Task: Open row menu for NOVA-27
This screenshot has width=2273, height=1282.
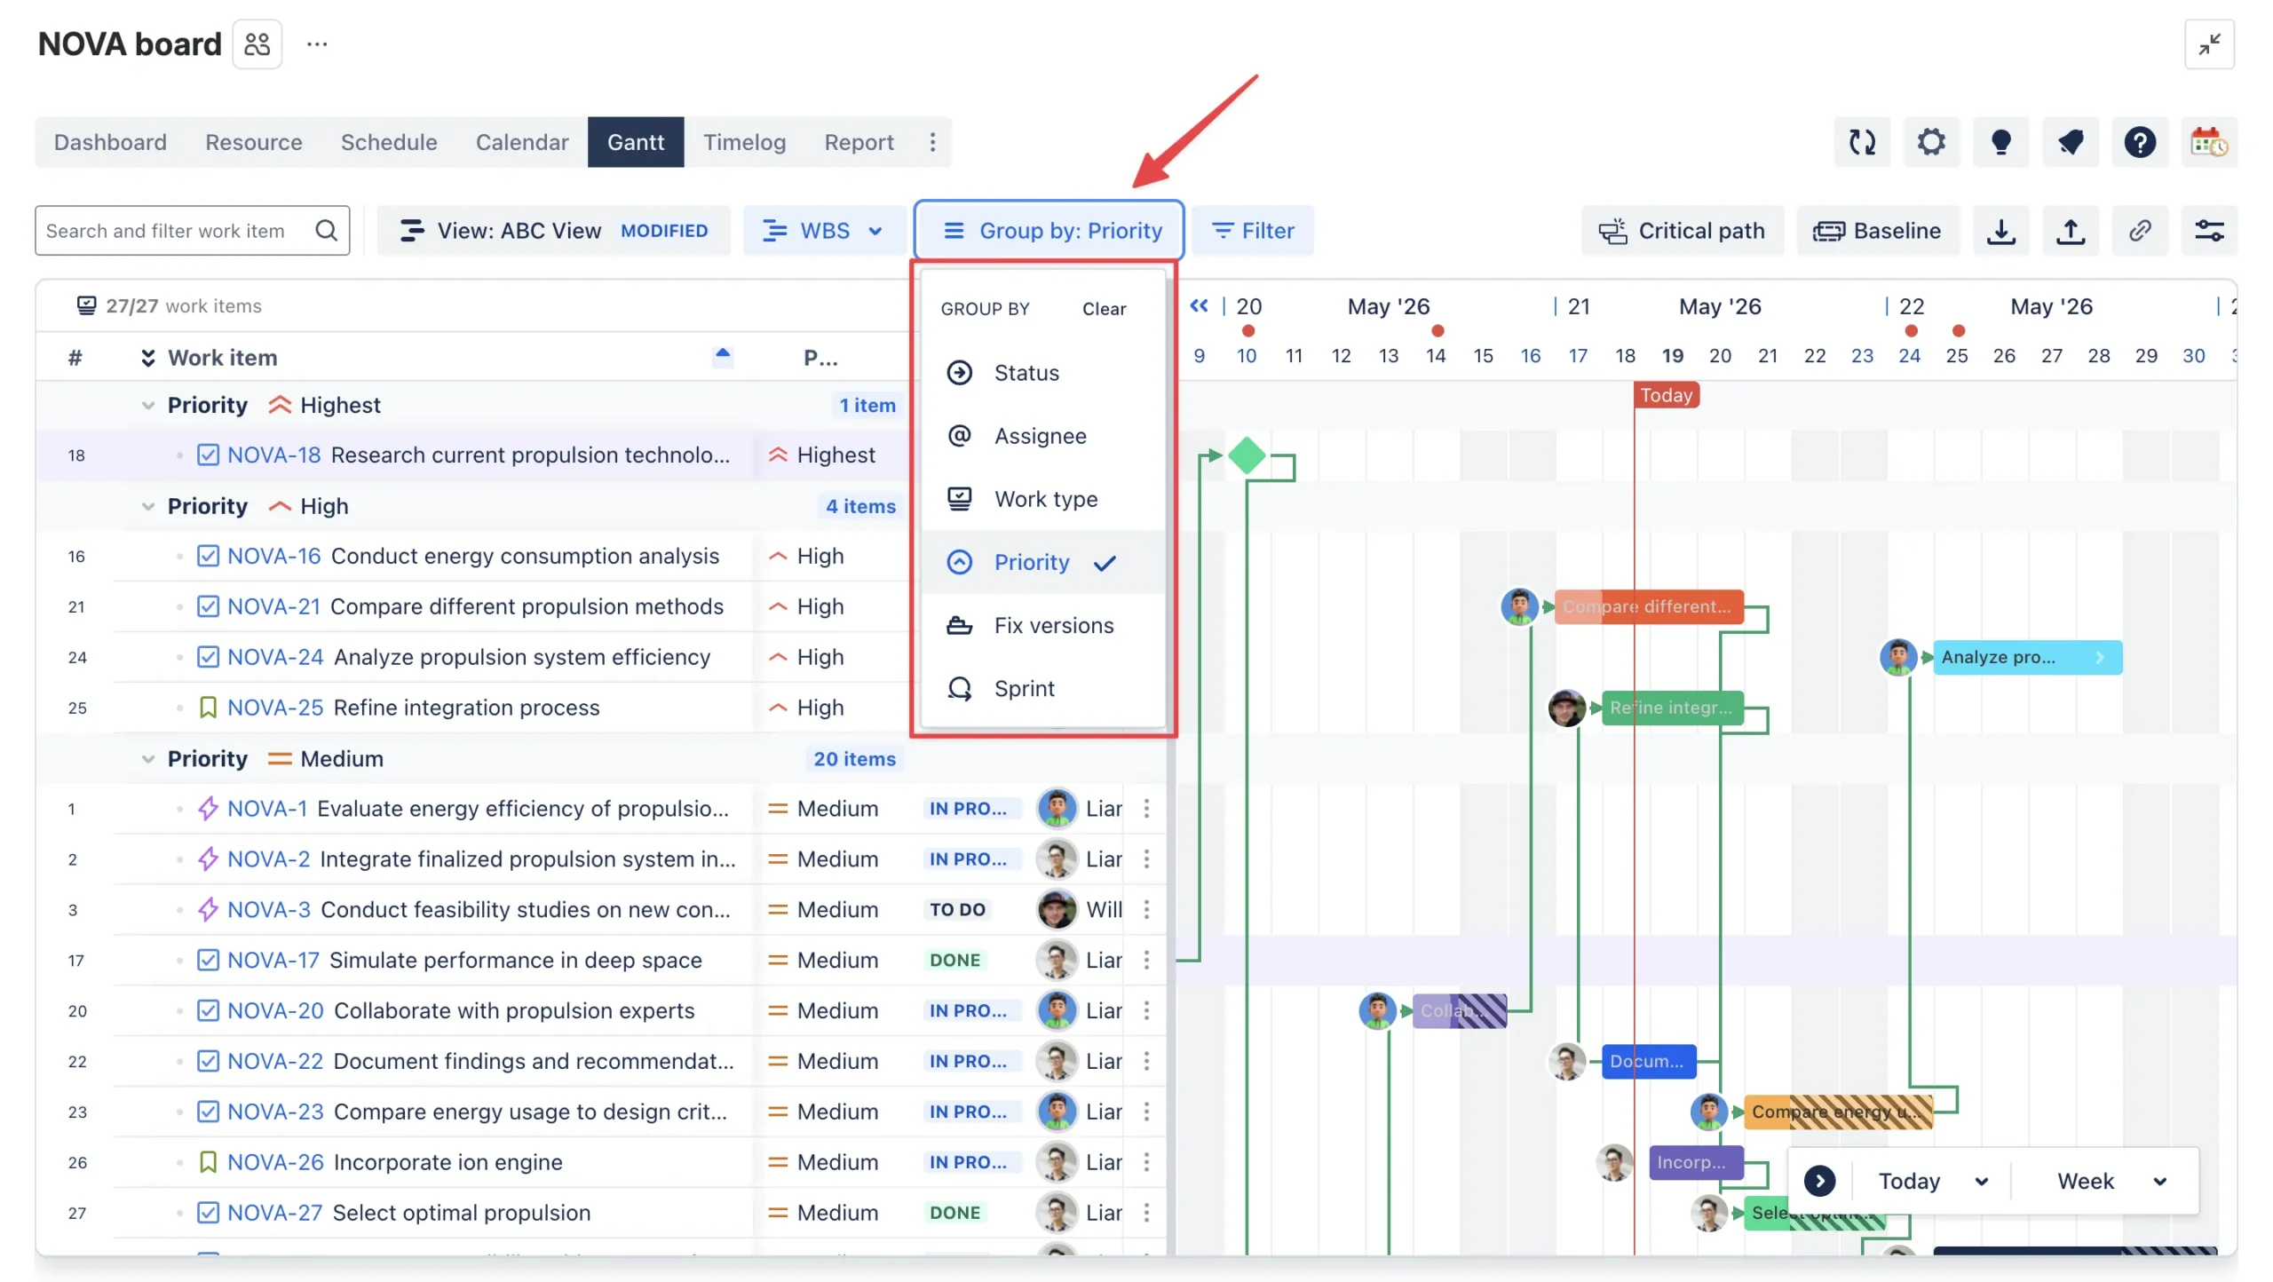Action: (1146, 1212)
